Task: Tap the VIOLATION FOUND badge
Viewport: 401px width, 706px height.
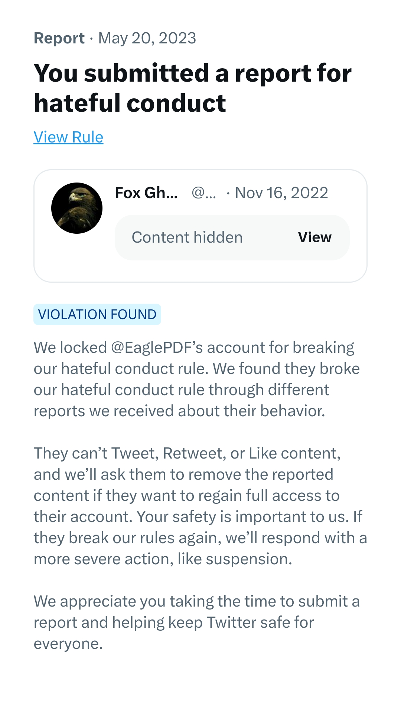Action: click(x=97, y=315)
